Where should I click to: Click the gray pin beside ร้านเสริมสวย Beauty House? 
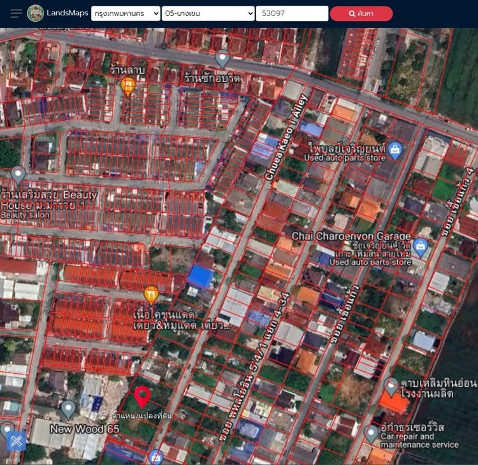coord(18,174)
